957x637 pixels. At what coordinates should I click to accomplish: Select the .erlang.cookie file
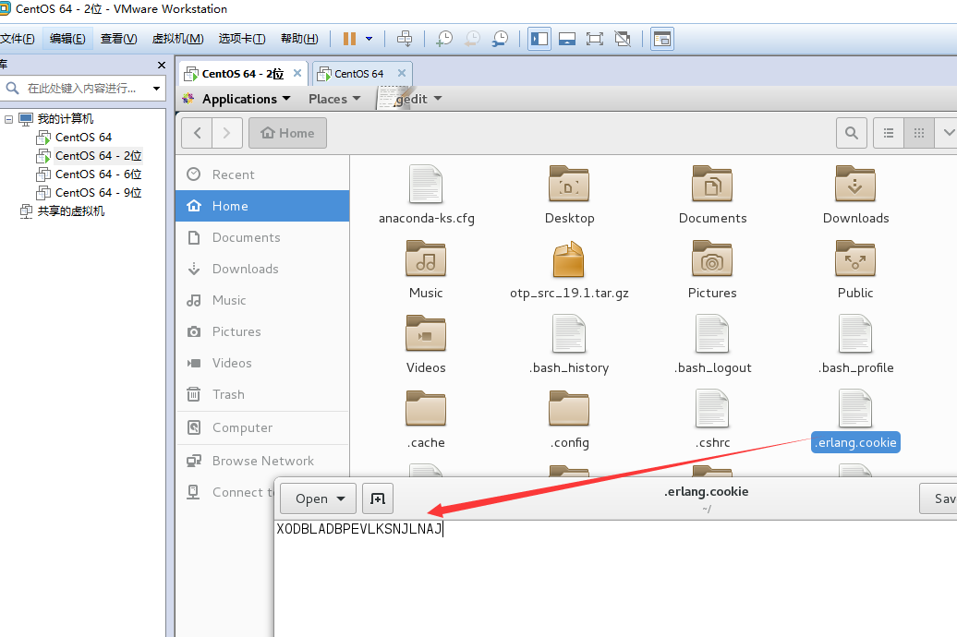pyautogui.click(x=855, y=421)
